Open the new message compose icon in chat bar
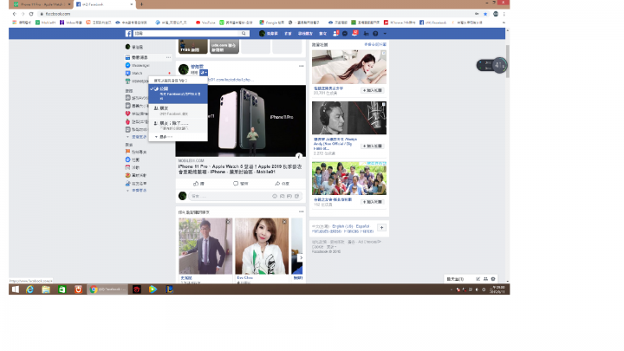 tap(478, 279)
